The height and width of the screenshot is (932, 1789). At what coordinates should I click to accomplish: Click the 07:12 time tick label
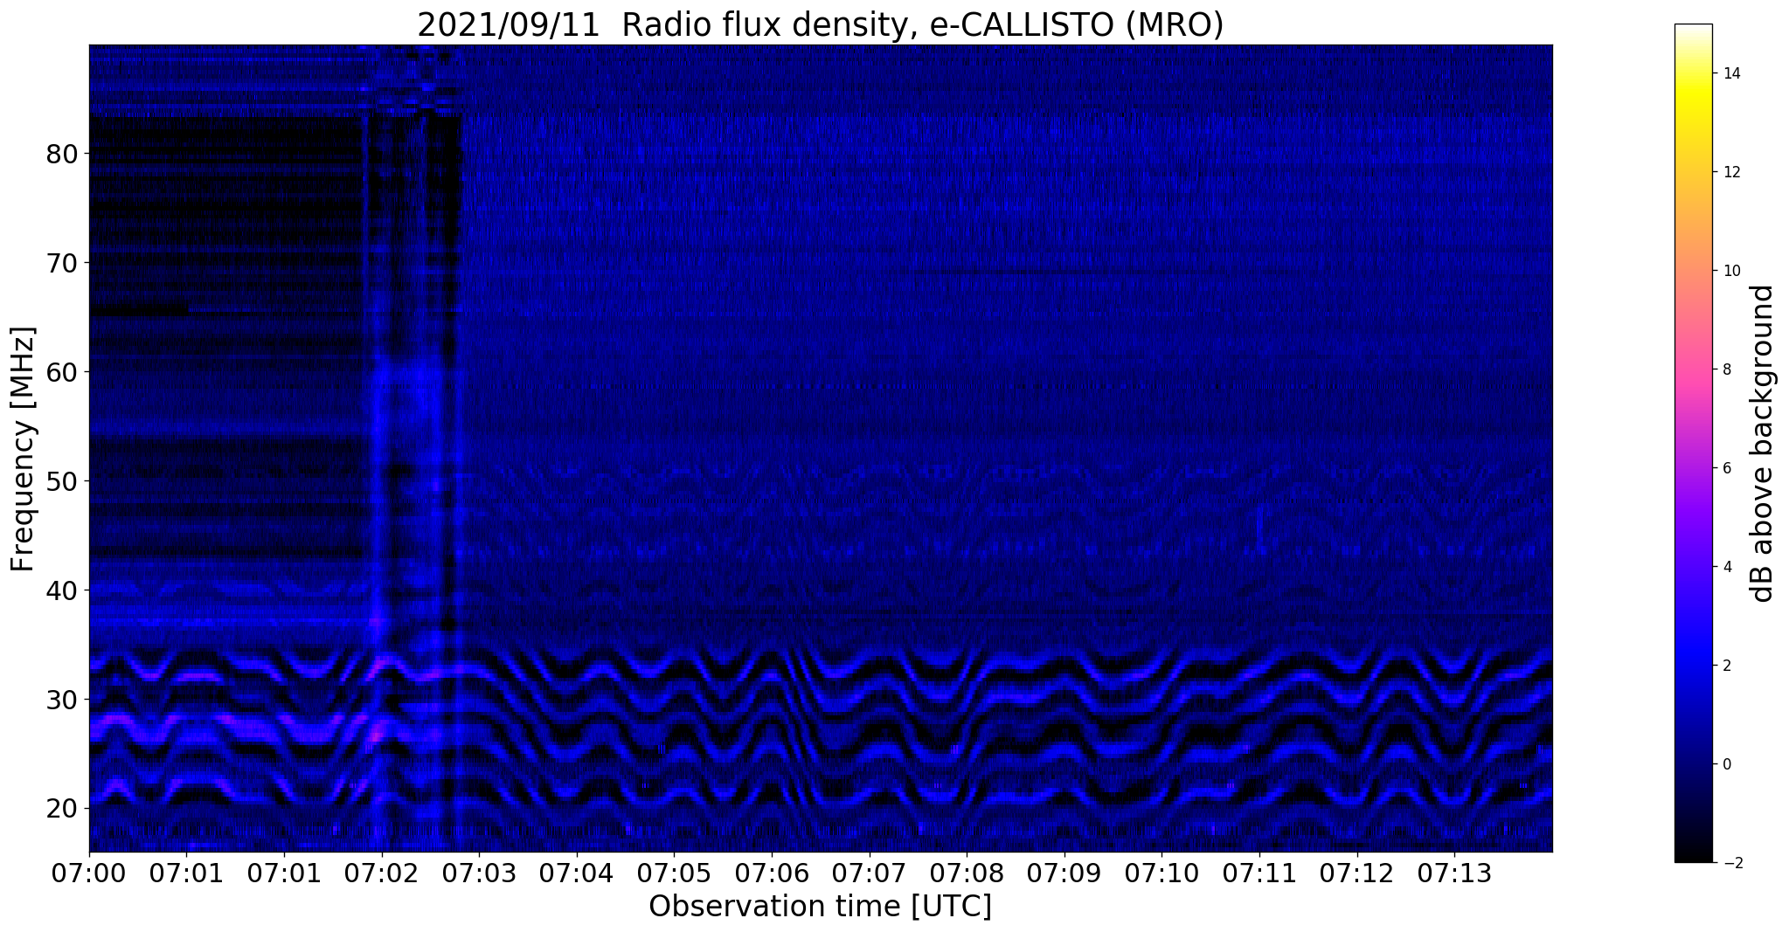(x=1357, y=873)
